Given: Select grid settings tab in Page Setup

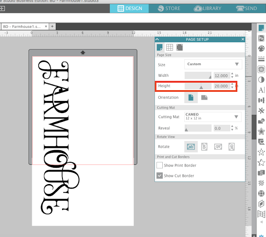Looking at the screenshot, I should [x=169, y=48].
